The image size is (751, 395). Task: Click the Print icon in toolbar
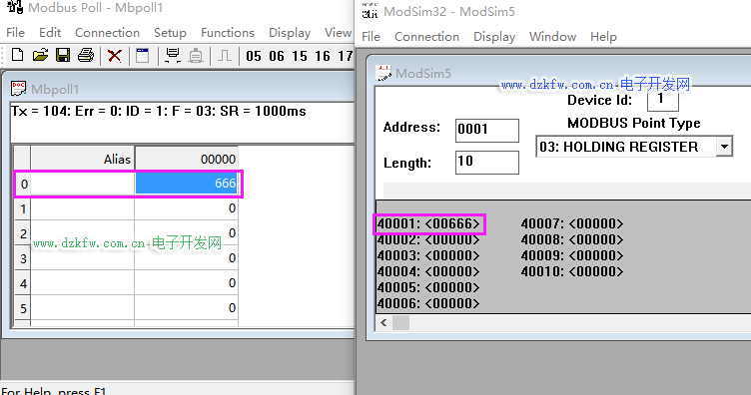[86, 56]
